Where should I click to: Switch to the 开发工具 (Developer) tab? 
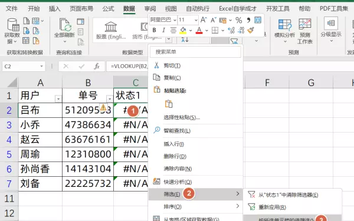pos(278,9)
